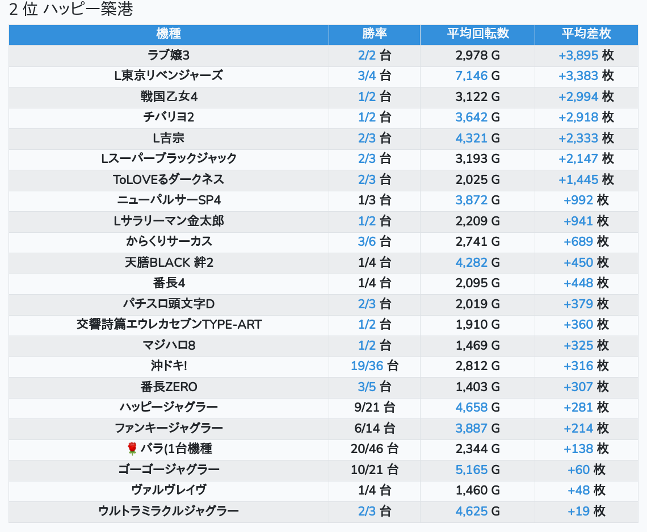Open the 3/5 win rate for 番長ZERO
Screen dimensions: 647x532
367,387
